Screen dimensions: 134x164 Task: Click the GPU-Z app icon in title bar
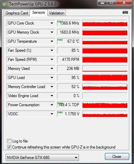pyautogui.click(x=5, y=4)
